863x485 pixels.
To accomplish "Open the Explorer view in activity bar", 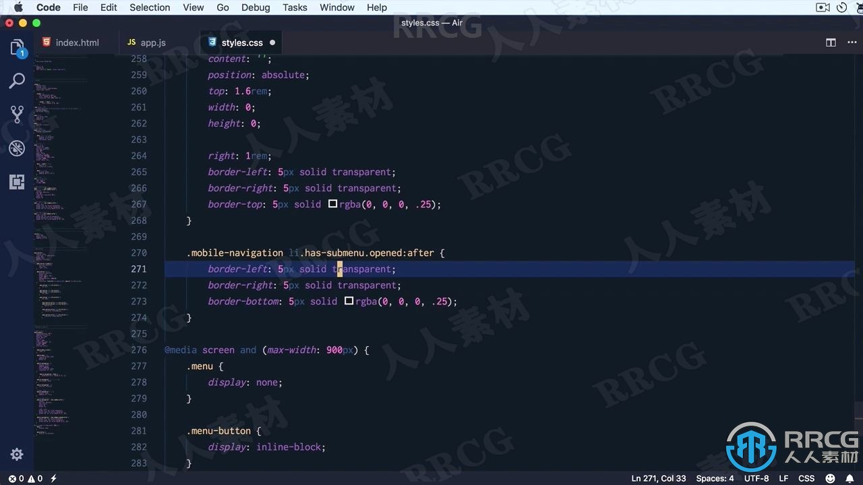I will coord(17,48).
